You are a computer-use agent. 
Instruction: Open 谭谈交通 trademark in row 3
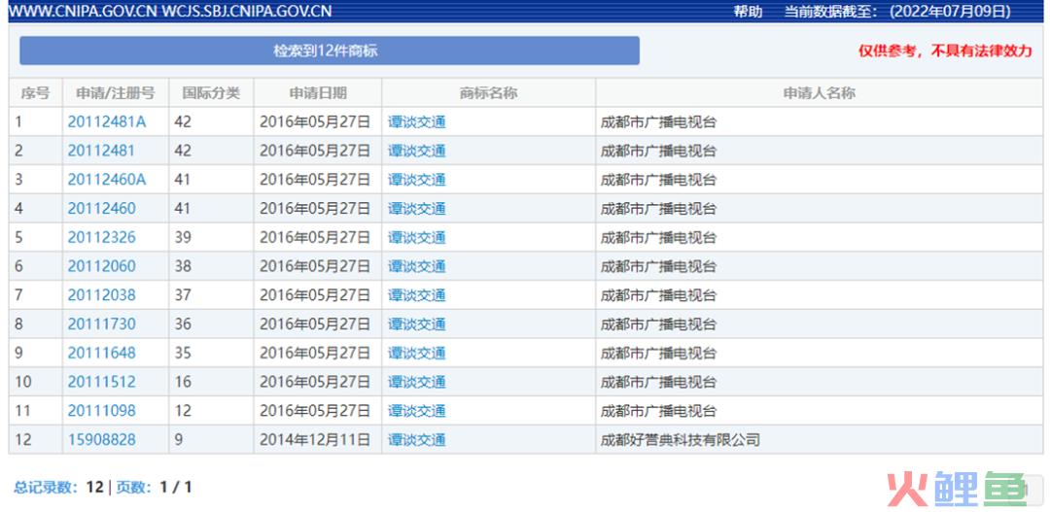[416, 180]
